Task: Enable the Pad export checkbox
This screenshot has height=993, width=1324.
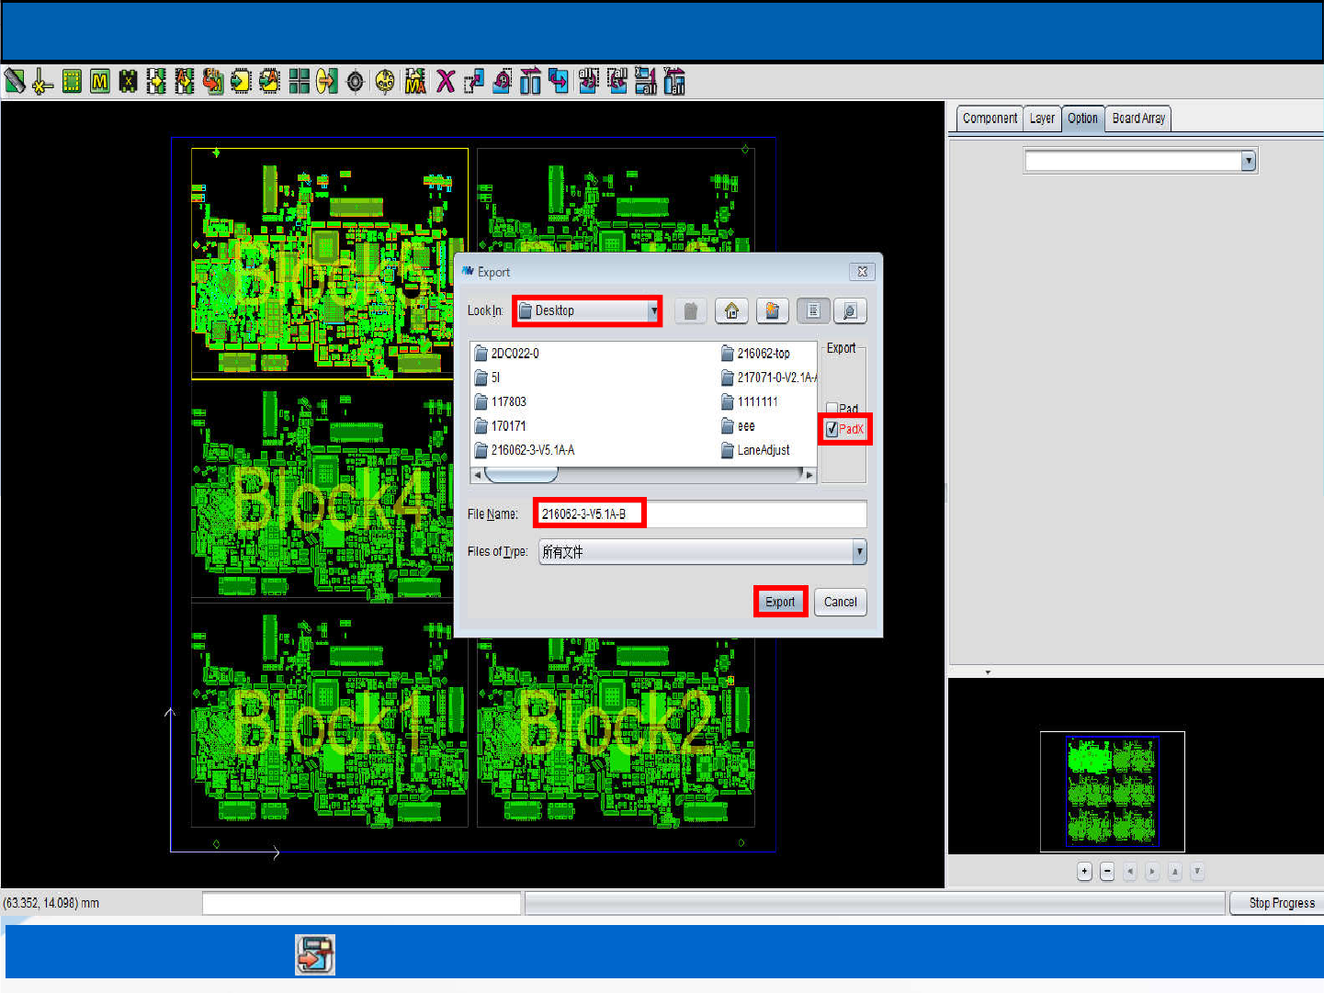Action: pos(832,409)
